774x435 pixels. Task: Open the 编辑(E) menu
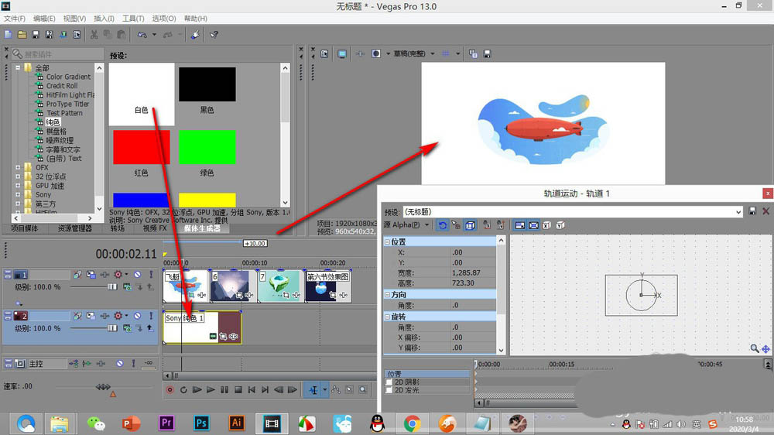44,19
